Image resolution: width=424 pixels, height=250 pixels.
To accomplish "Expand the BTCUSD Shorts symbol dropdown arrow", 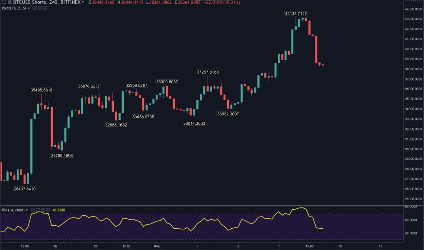I will click(x=83, y=3).
